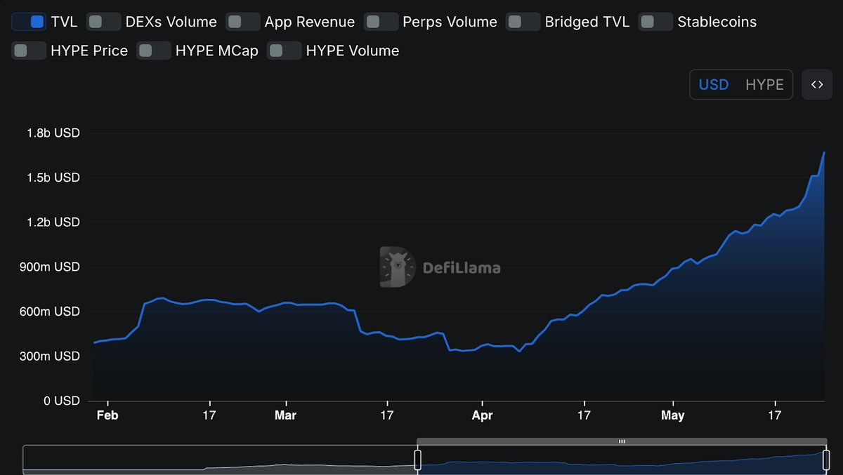
Task: Enable the DEXs Volume toggle
Action: tap(103, 22)
